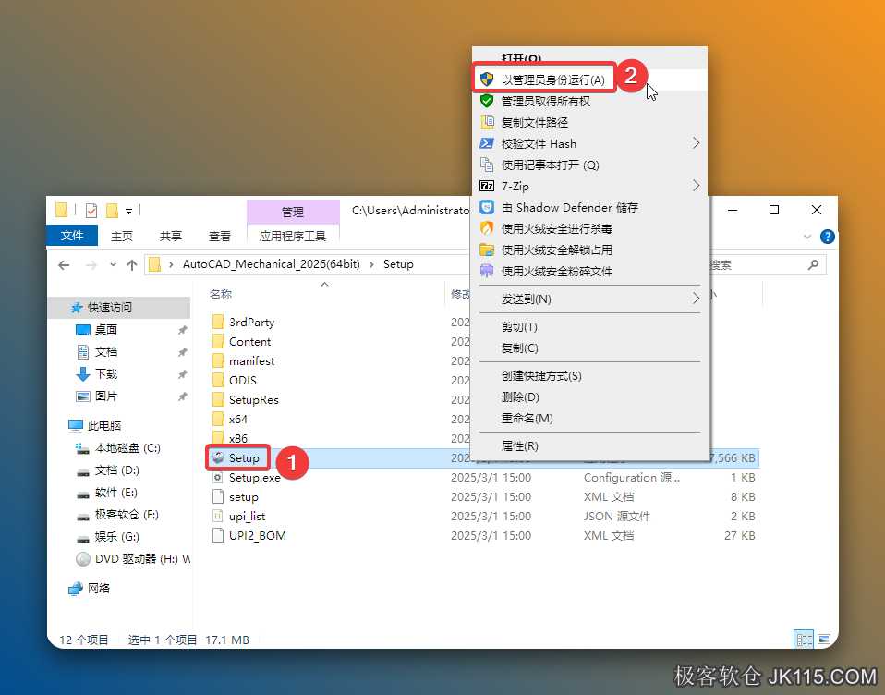Viewport: 885px width, 695px height.
Task: Select 快速访问 in navigation pane
Action: 120,307
